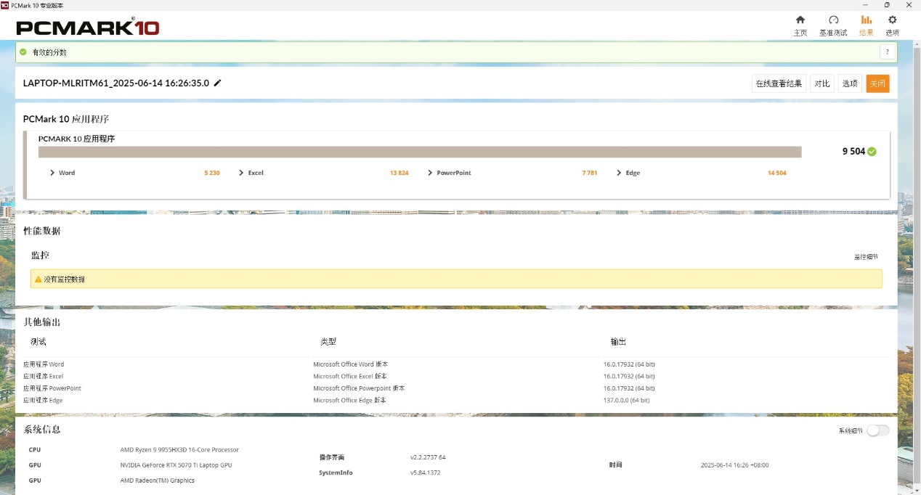Click the AMD Radeon(TM) Graphics text
Viewport: 921px width, 495px height.
[157, 480]
